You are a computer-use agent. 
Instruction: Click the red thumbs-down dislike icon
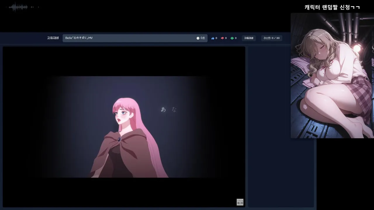(x=222, y=38)
